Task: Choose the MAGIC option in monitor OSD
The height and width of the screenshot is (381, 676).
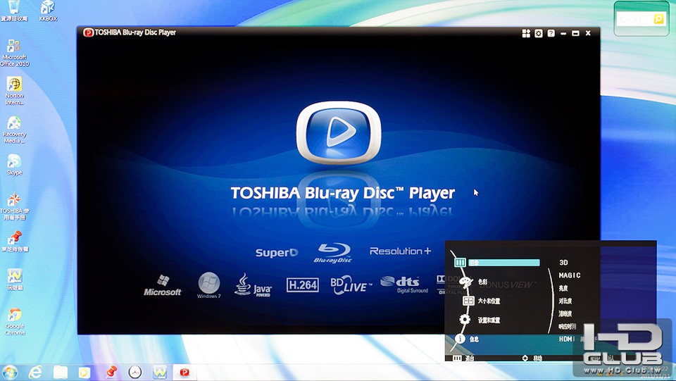Action: (570, 275)
